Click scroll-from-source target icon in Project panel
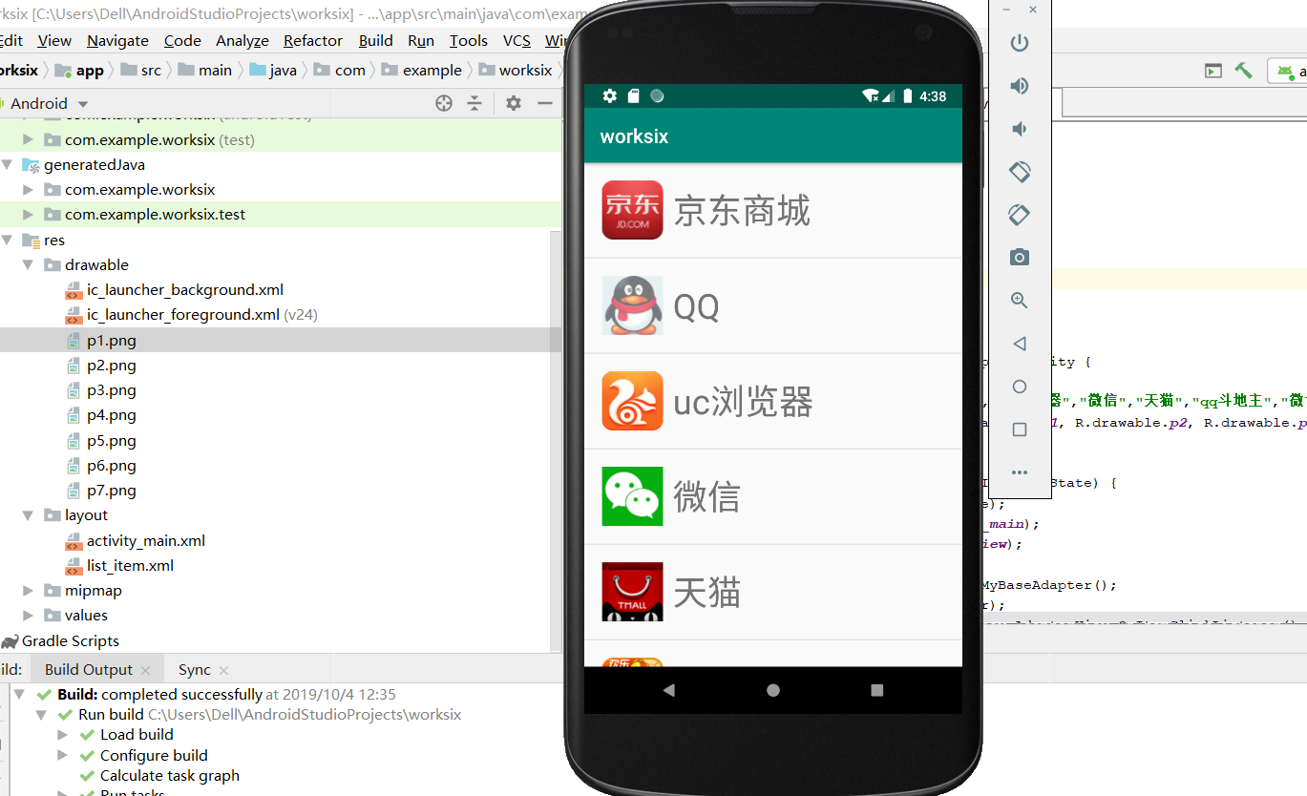The width and height of the screenshot is (1307, 796). [x=444, y=103]
